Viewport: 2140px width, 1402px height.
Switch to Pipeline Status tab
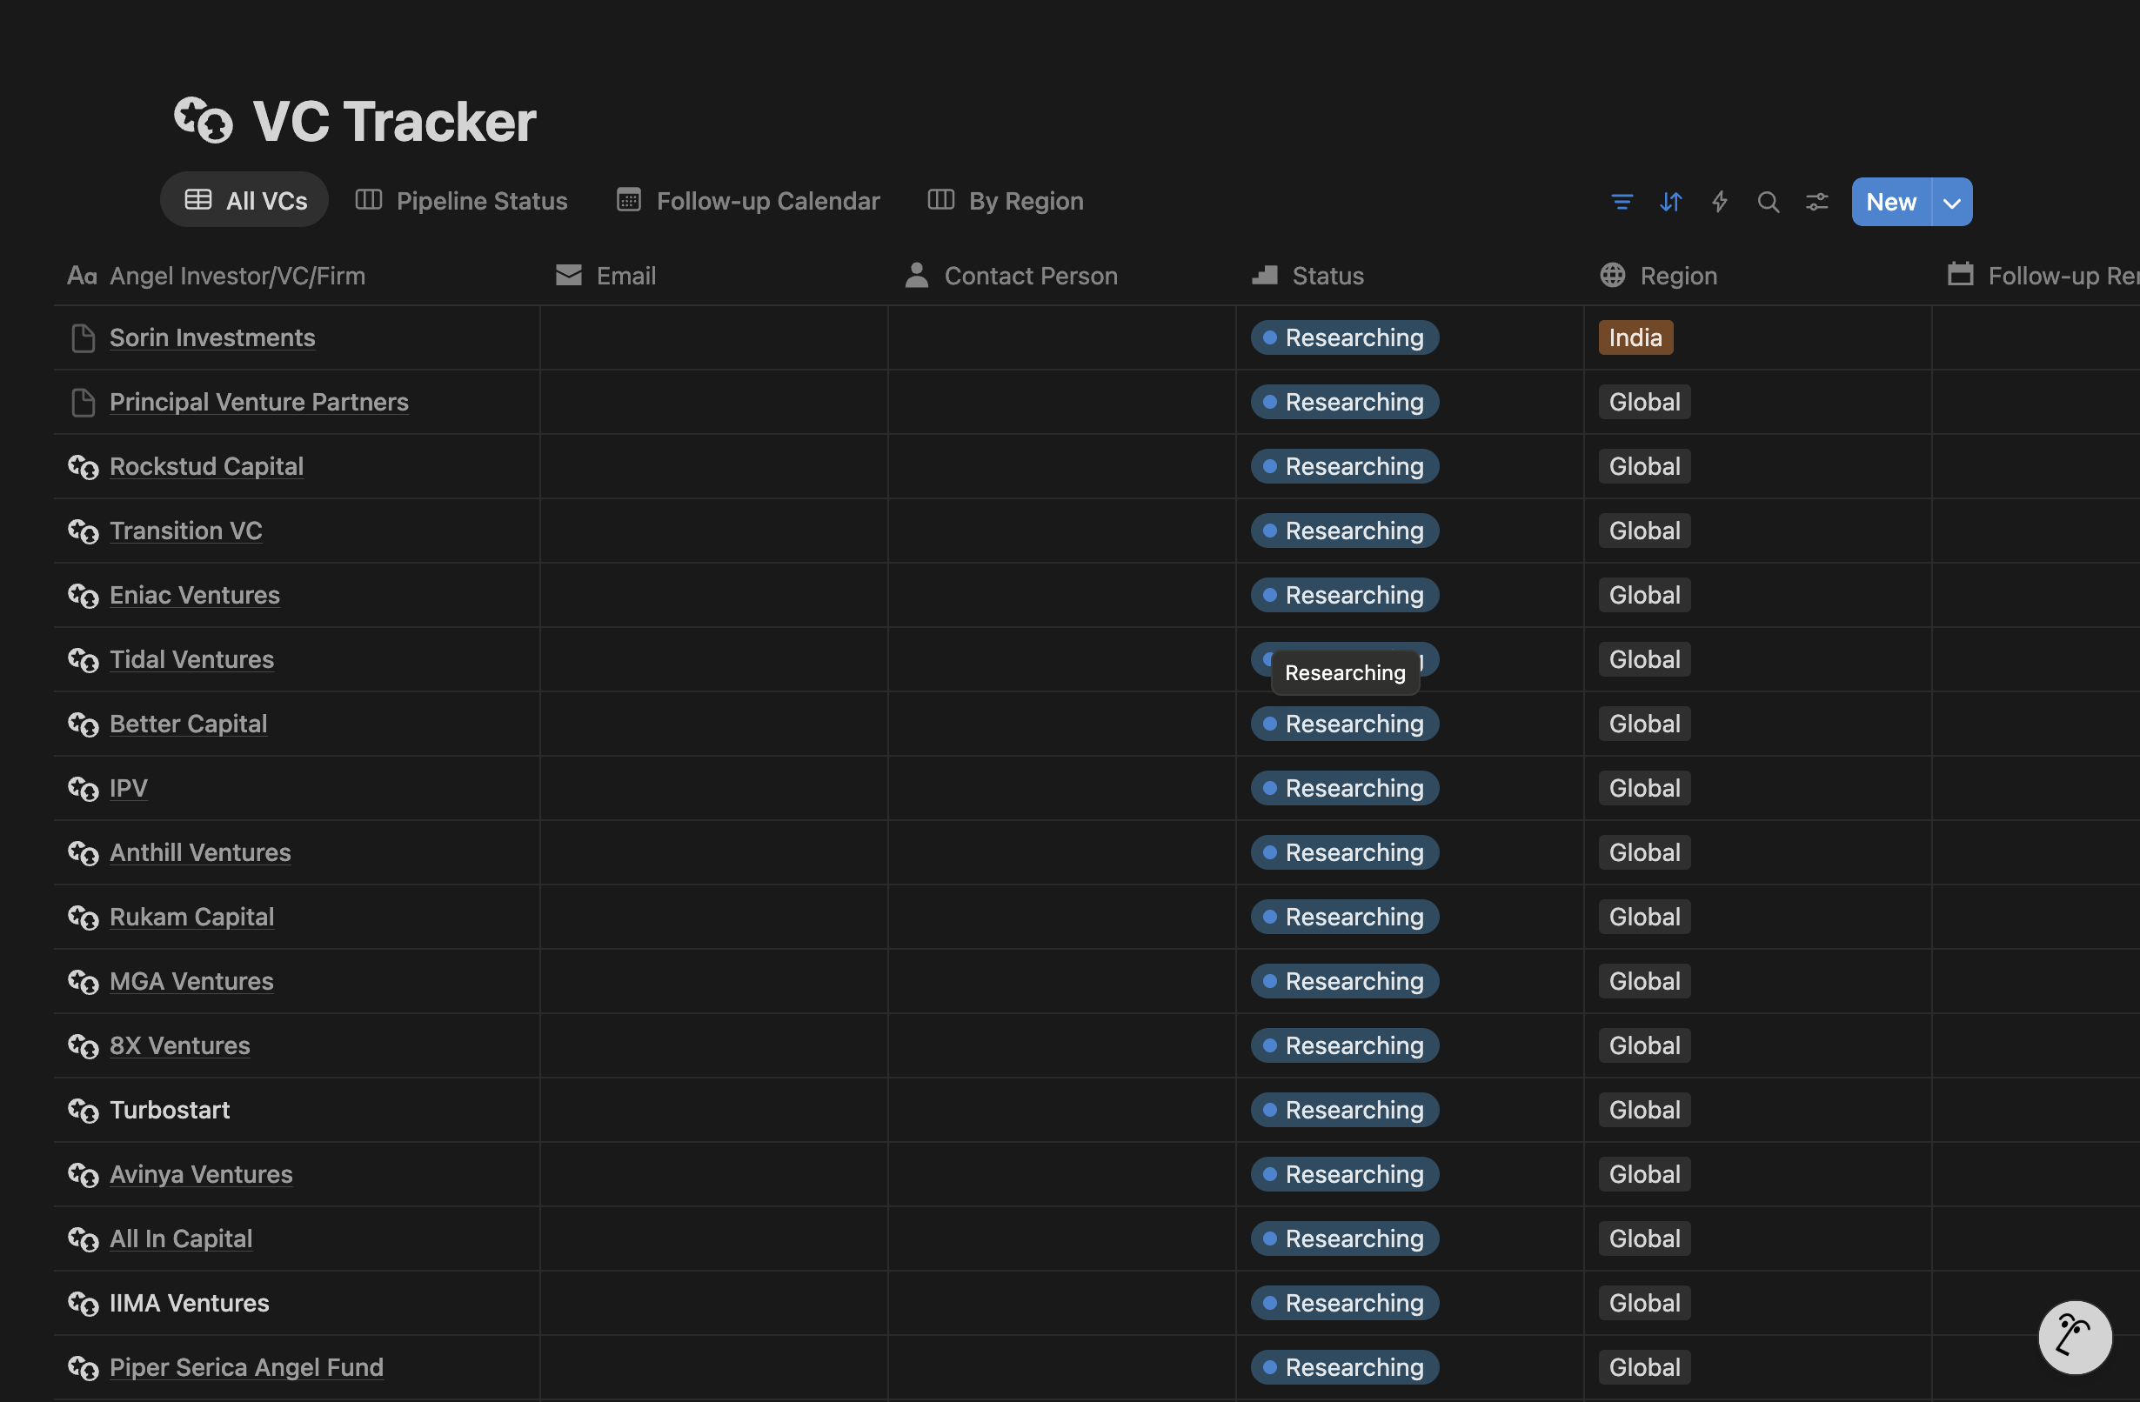[x=461, y=200]
